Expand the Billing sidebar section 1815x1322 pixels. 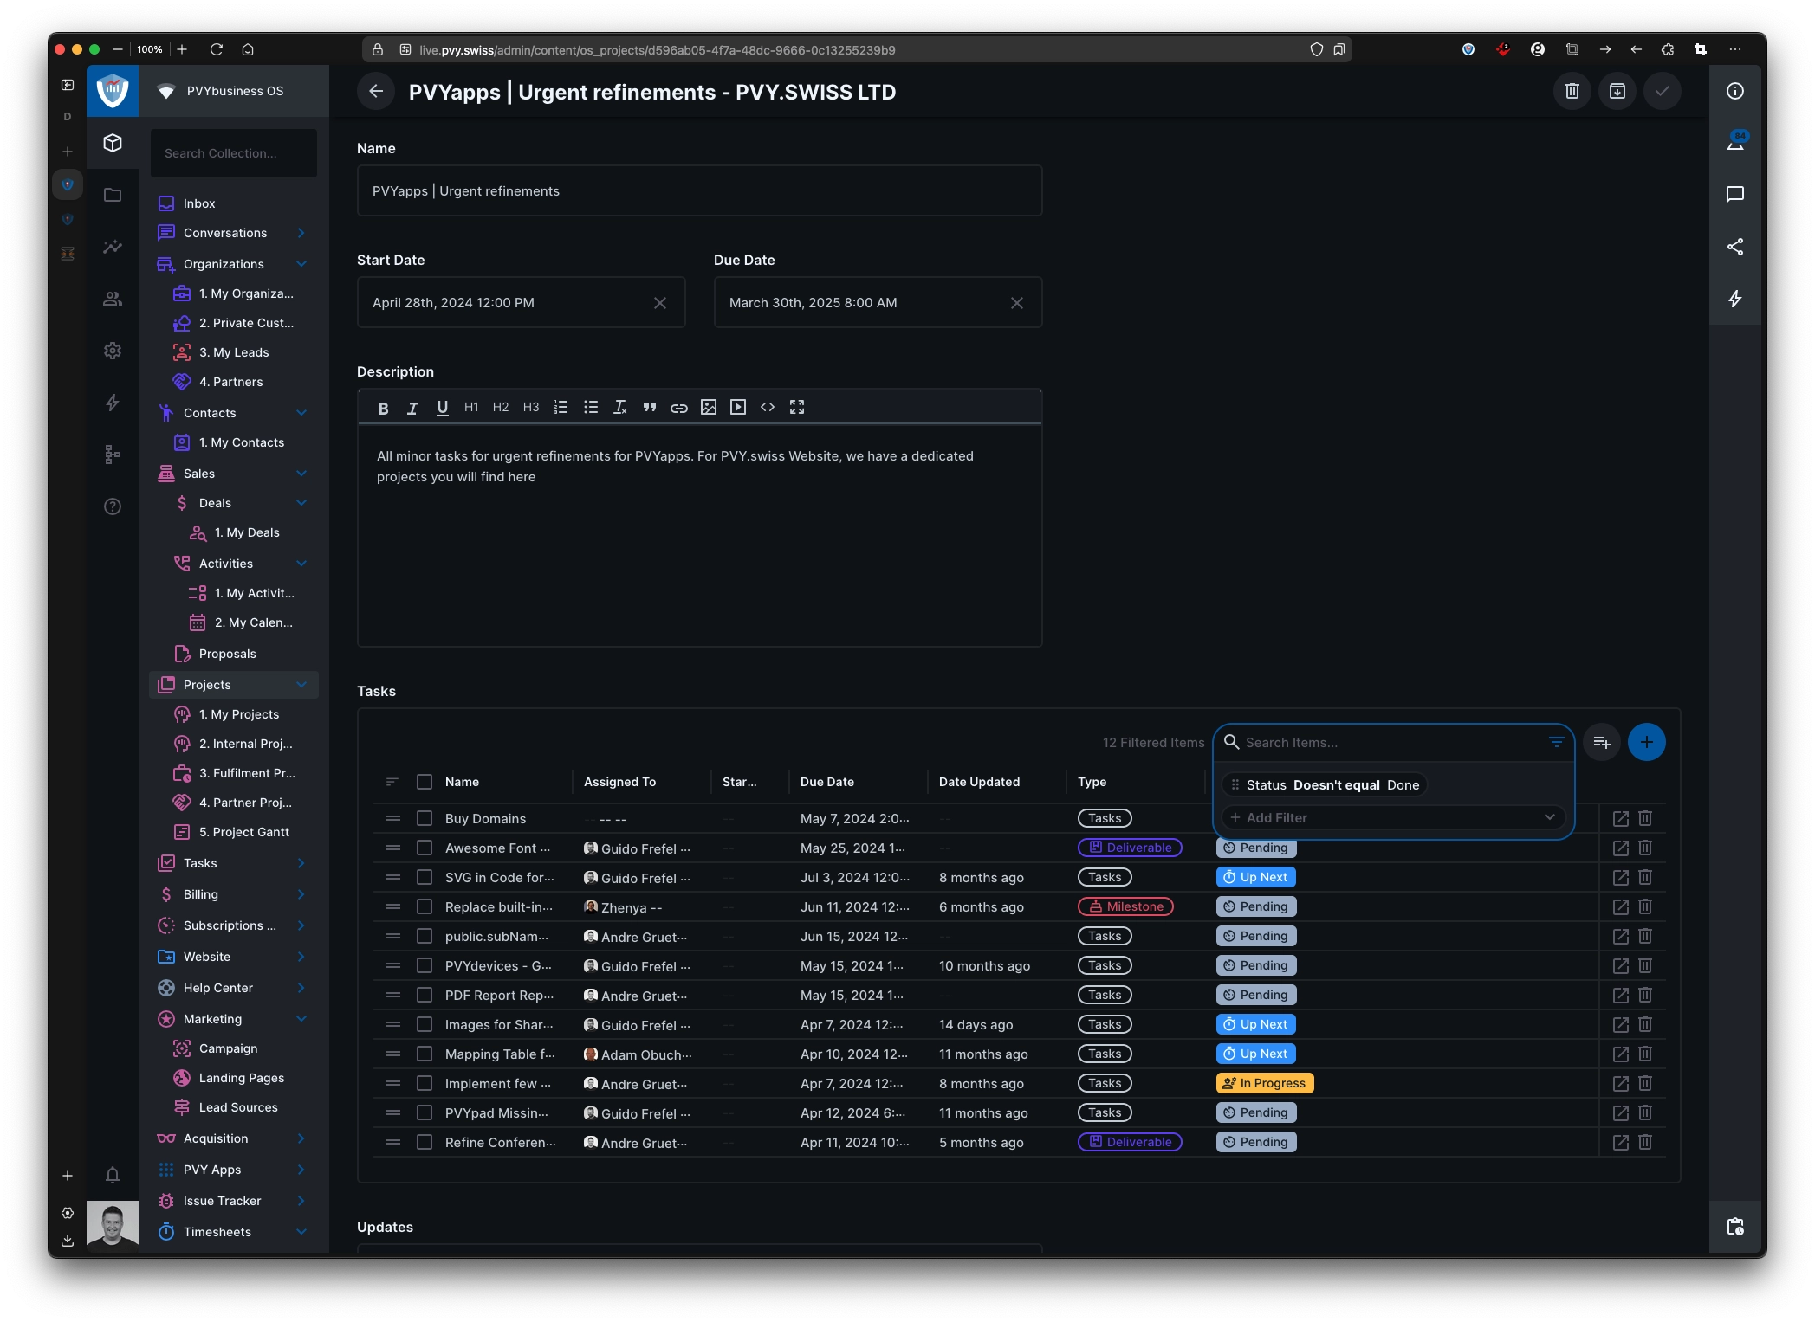coord(301,894)
